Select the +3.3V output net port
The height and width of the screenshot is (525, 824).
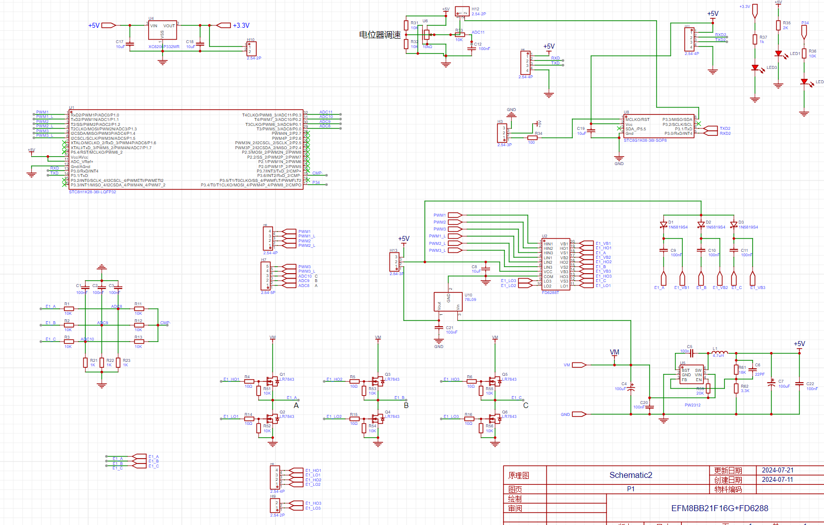pos(224,25)
